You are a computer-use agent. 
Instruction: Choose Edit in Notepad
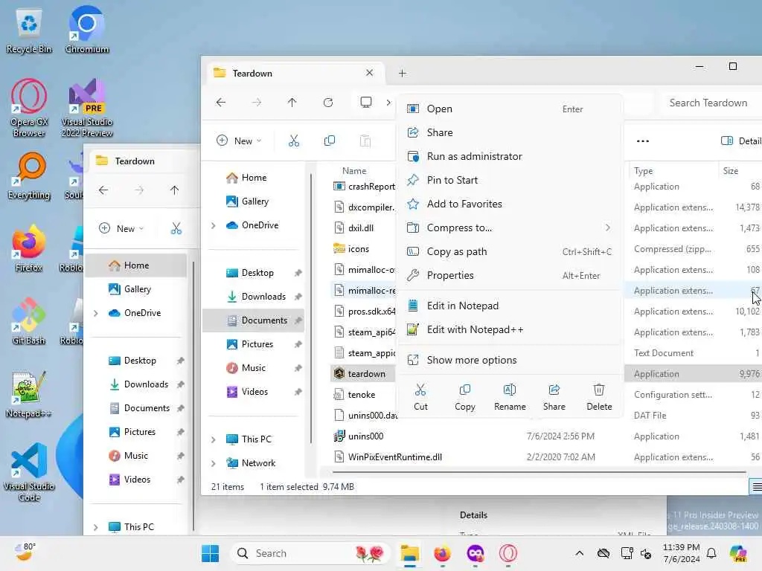coord(509,306)
